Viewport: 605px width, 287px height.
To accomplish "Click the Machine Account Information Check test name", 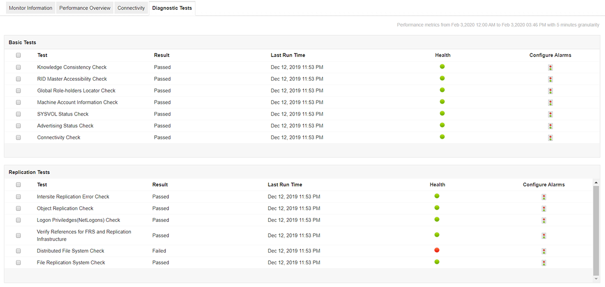I will tap(77, 102).
